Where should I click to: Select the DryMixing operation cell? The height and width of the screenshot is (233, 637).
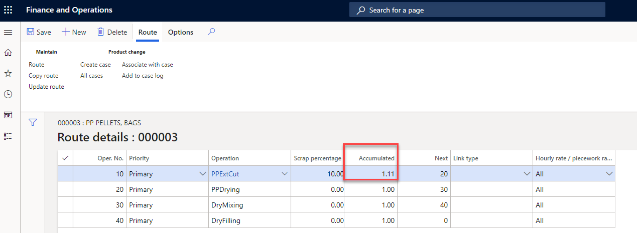point(250,205)
